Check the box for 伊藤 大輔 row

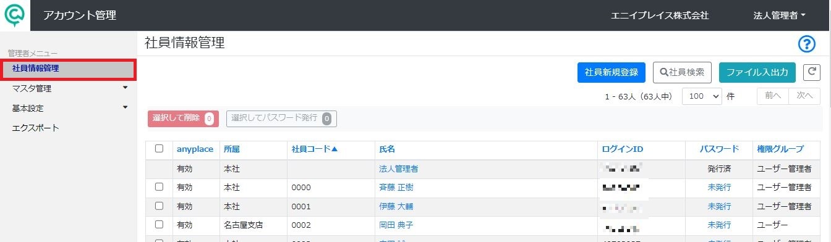tap(159, 206)
